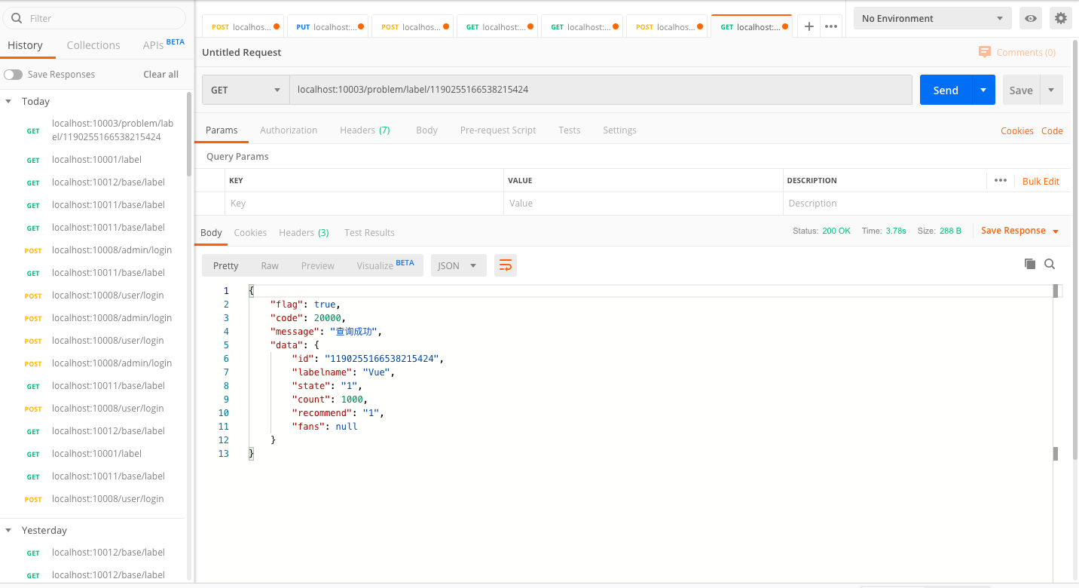This screenshot has width=1079, height=588.
Task: Switch response view to Preview
Action: click(x=318, y=265)
